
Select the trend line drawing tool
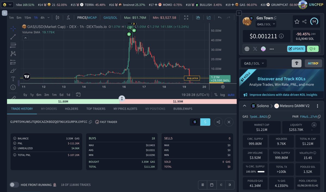pyautogui.click(x=13, y=37)
